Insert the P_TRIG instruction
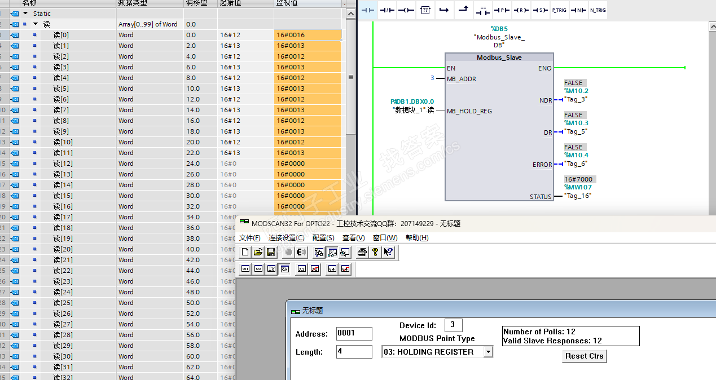The height and width of the screenshot is (380, 716). pyautogui.click(x=559, y=10)
